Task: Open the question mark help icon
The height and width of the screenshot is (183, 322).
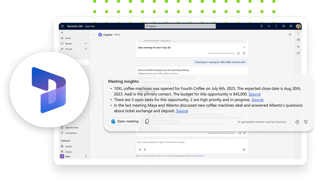Action: pyautogui.click(x=276, y=26)
